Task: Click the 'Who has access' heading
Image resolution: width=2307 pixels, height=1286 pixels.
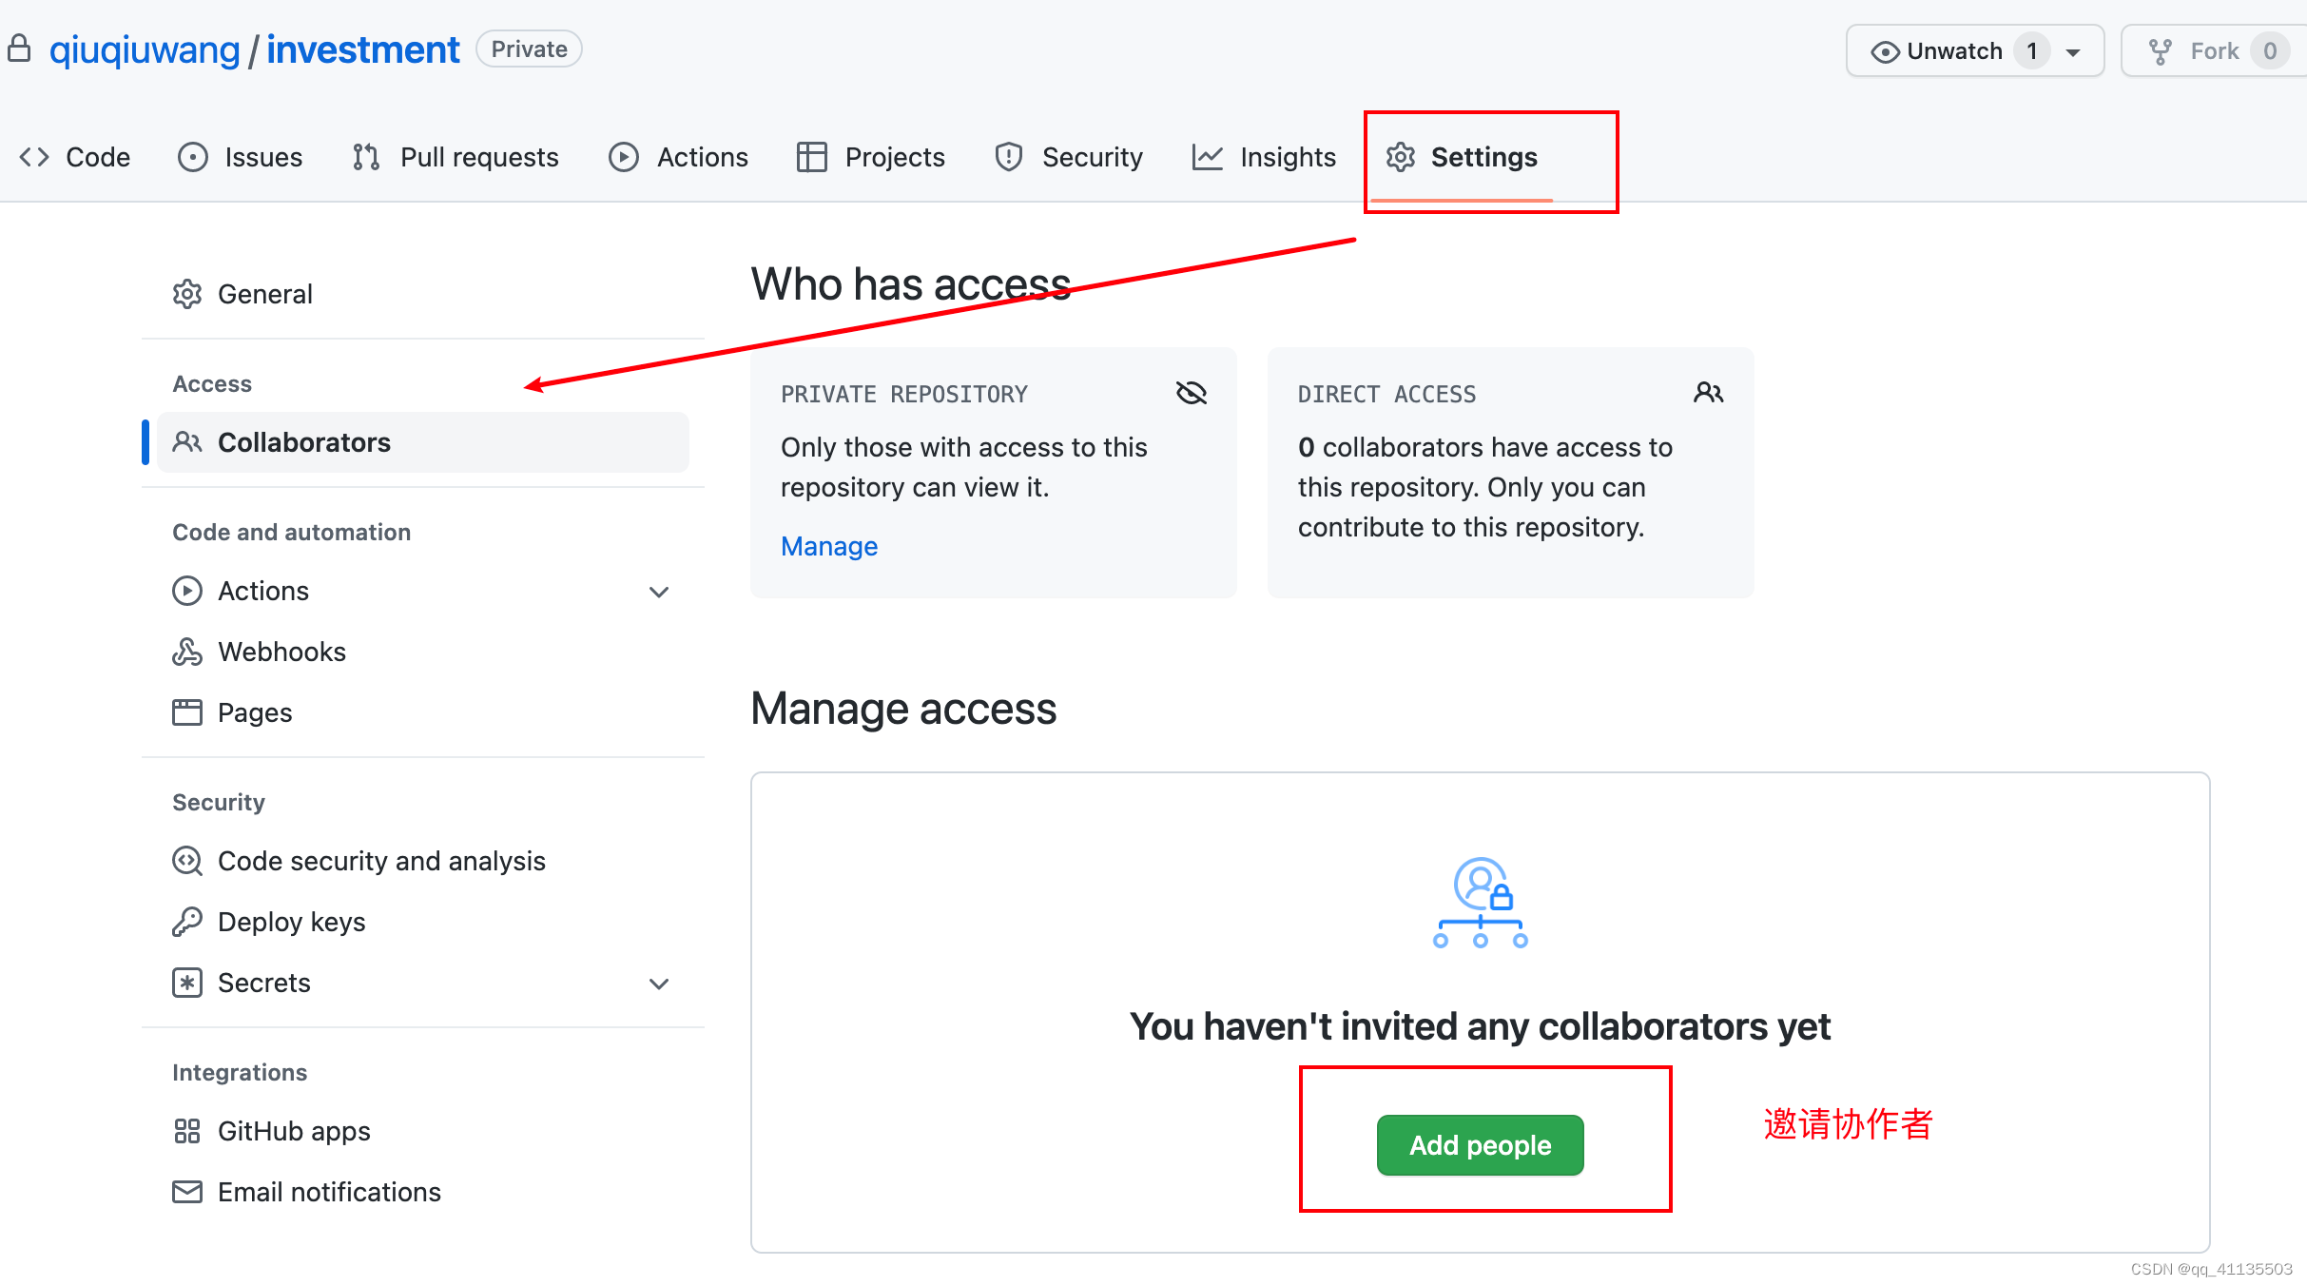Action: [911, 284]
